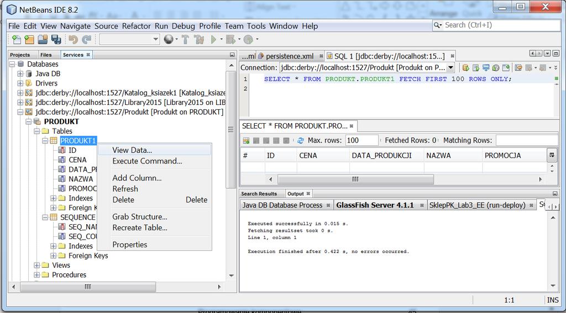This screenshot has width=566, height=313.
Task: Click the DATA_PRODUKCJI column header
Action: [386, 156]
